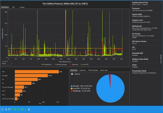Click the P95 orange bar

[x=37, y=72]
